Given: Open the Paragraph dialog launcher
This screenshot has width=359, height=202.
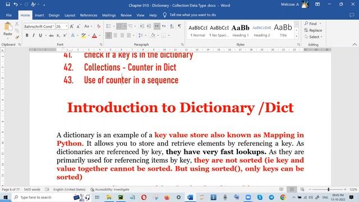Looking at the screenshot, I should [x=182, y=44].
